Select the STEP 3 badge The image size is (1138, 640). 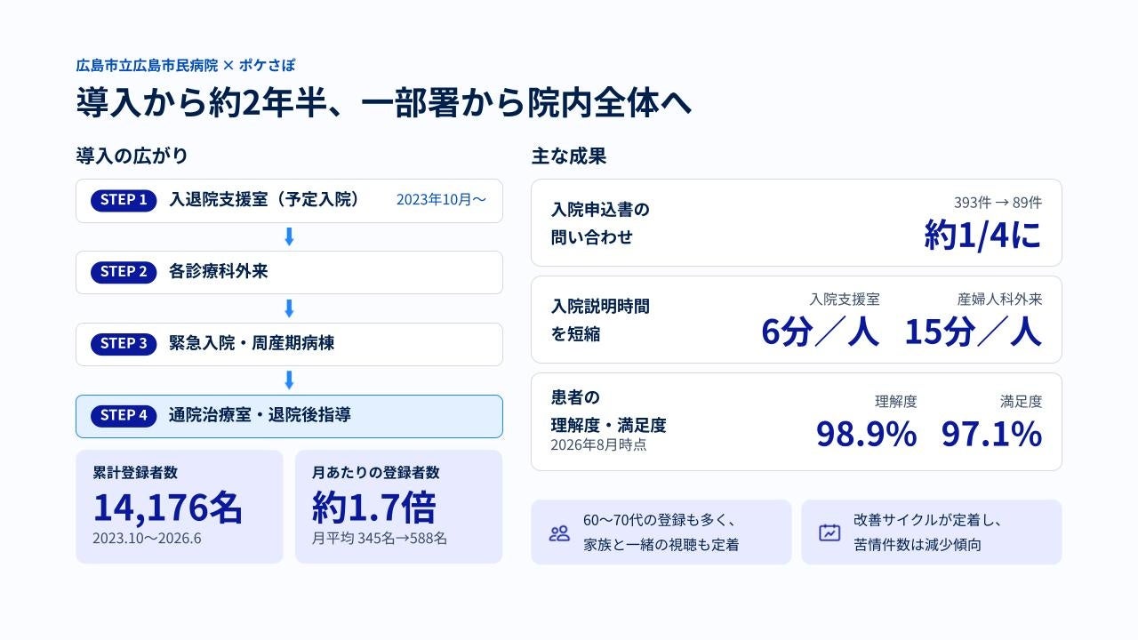[x=124, y=344]
